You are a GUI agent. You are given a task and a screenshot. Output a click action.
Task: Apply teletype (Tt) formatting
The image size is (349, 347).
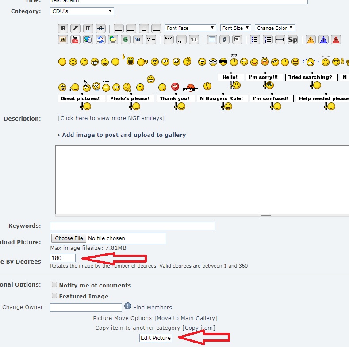click(194, 40)
